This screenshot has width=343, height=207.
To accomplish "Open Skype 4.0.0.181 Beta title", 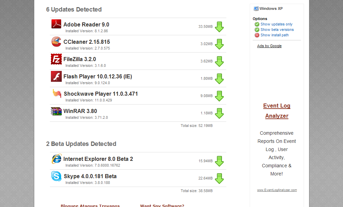I will coord(90,176).
